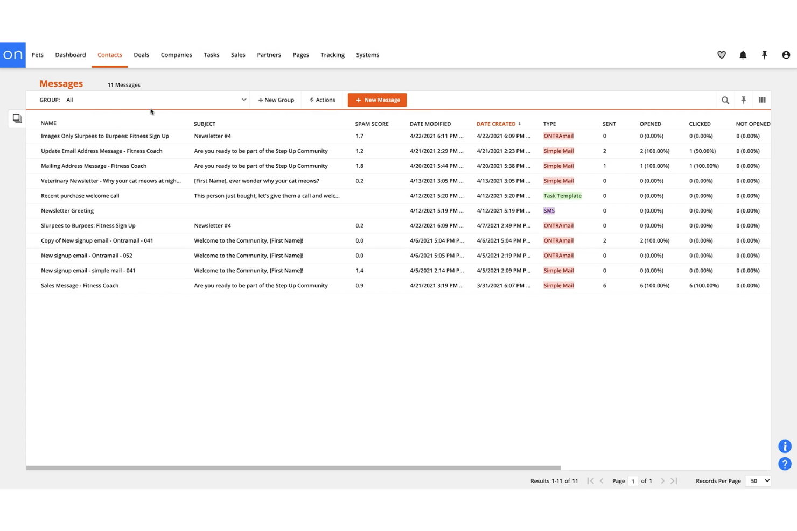Open Veterinary Newsletter cat meows message
The image size is (797, 531).
(111, 181)
